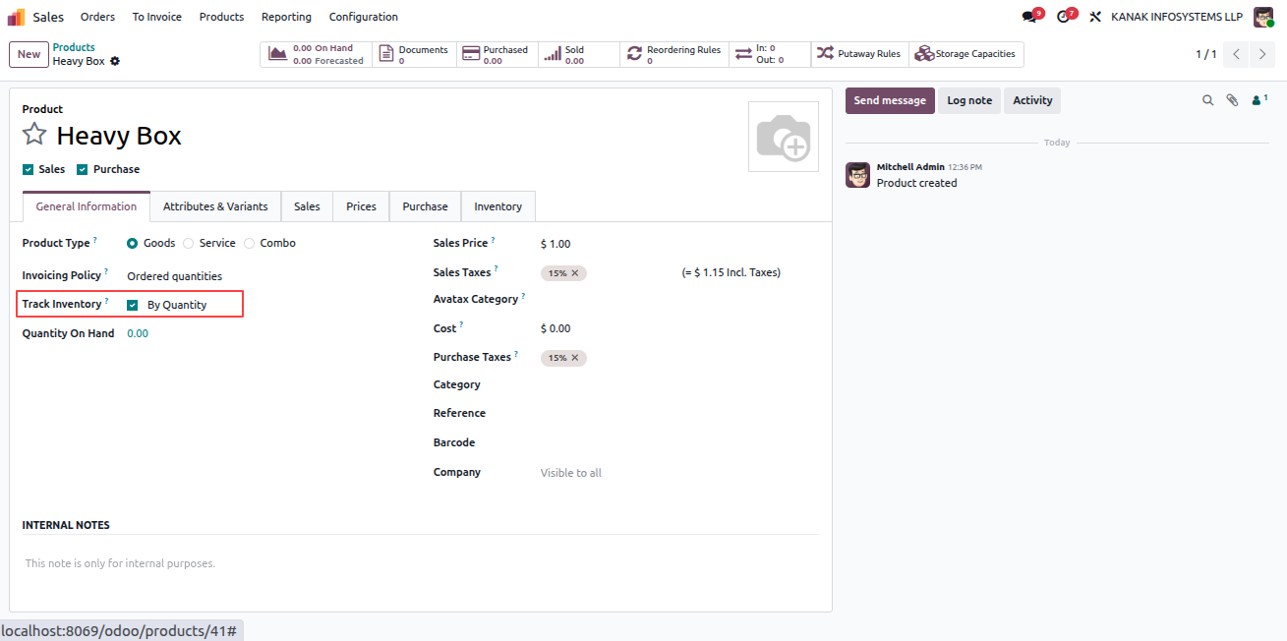Open the messages chat bubble icon
Viewport: 1287px width, 641px height.
coord(1028,17)
